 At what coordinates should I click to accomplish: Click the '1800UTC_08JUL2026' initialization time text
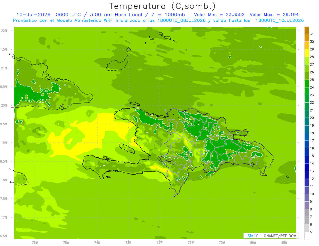point(182,20)
